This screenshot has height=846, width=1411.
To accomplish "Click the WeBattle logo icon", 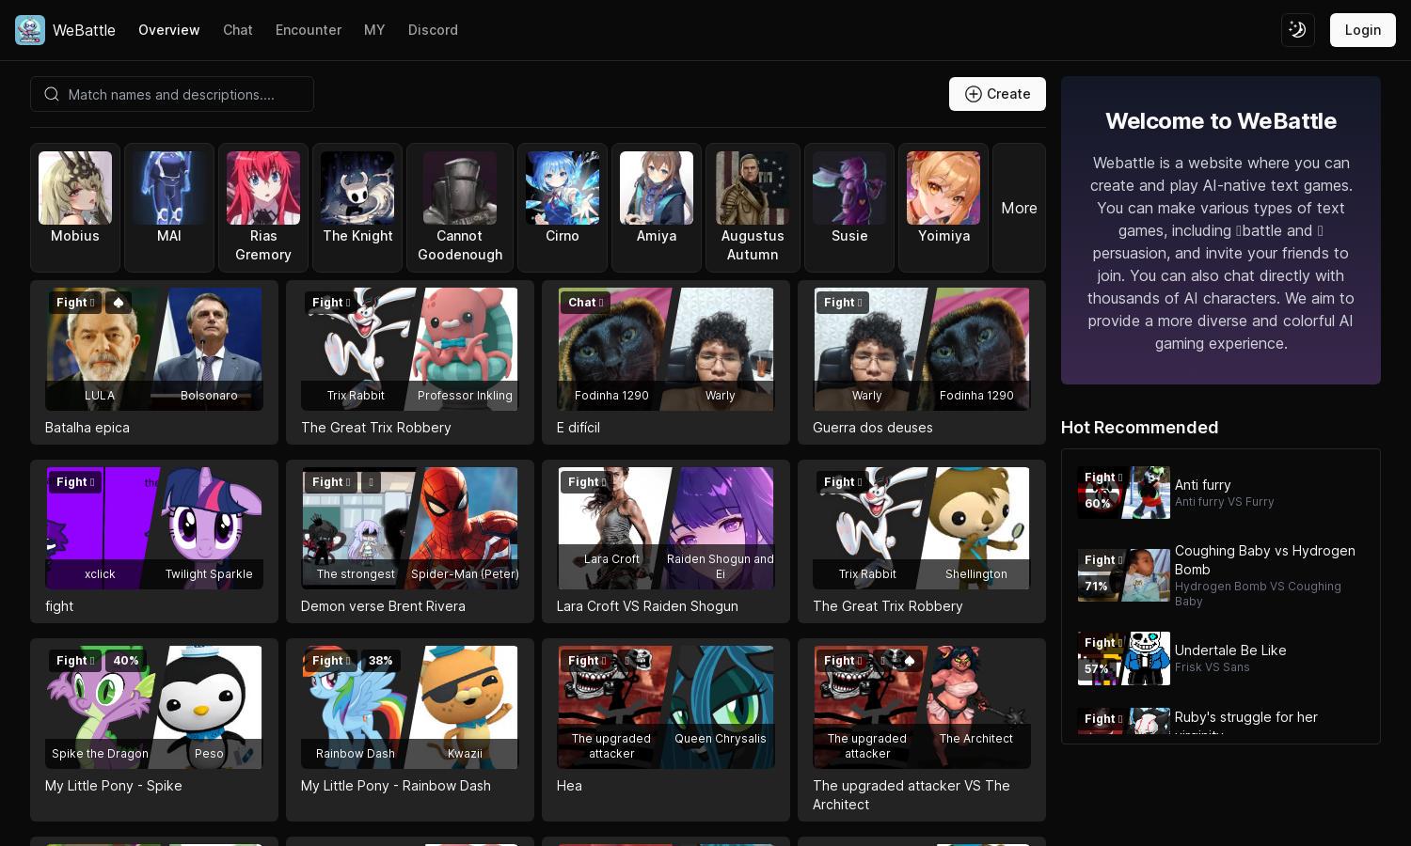I will [x=30, y=30].
